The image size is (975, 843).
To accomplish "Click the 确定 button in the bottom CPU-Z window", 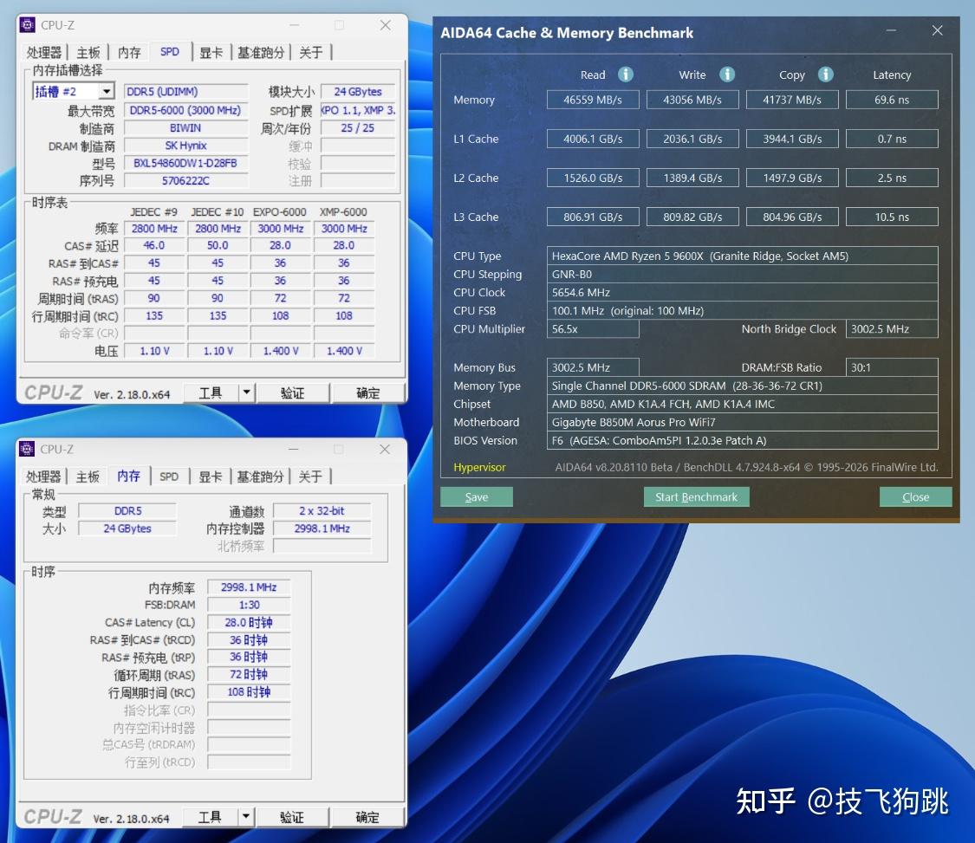I will 367,816.
